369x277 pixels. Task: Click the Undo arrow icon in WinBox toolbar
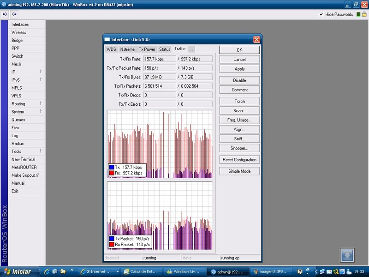tap(6, 15)
